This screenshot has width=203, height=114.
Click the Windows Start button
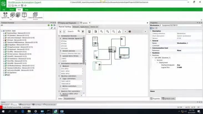[3, 111]
